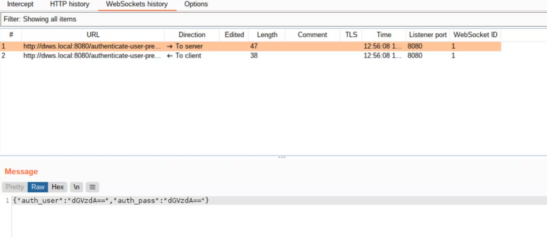Sort by the Comment column header

pyautogui.click(x=312, y=35)
